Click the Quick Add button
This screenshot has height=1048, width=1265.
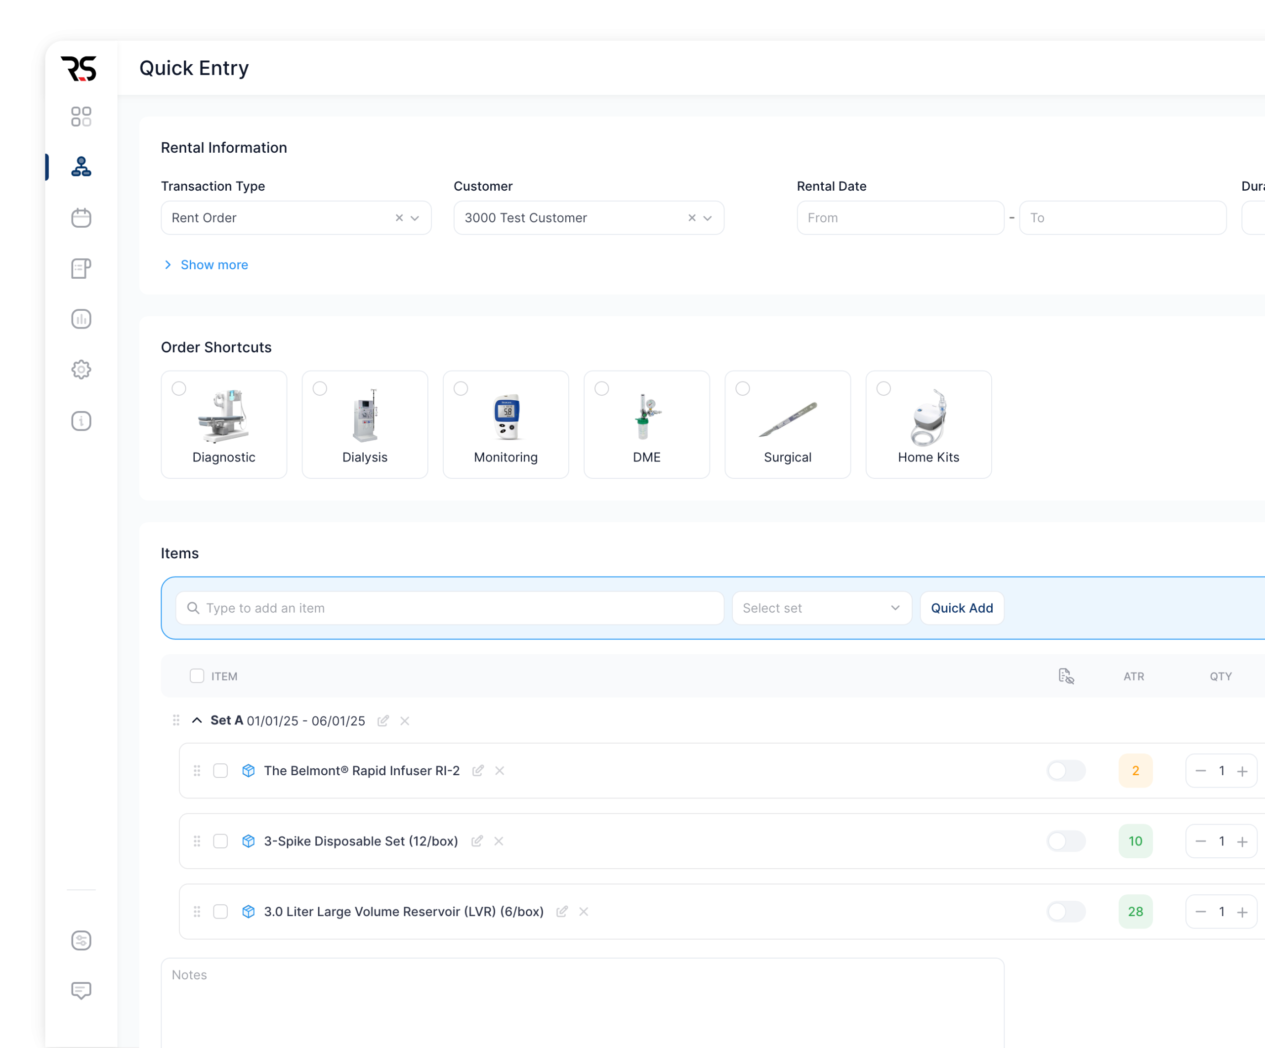(962, 608)
